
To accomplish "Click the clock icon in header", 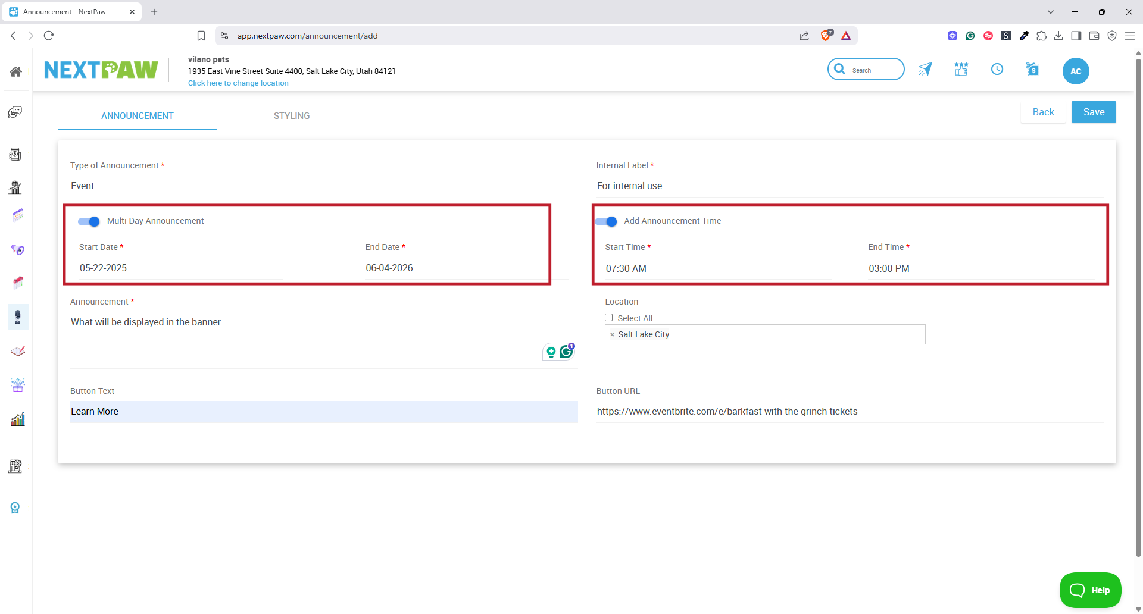I will (x=997, y=70).
